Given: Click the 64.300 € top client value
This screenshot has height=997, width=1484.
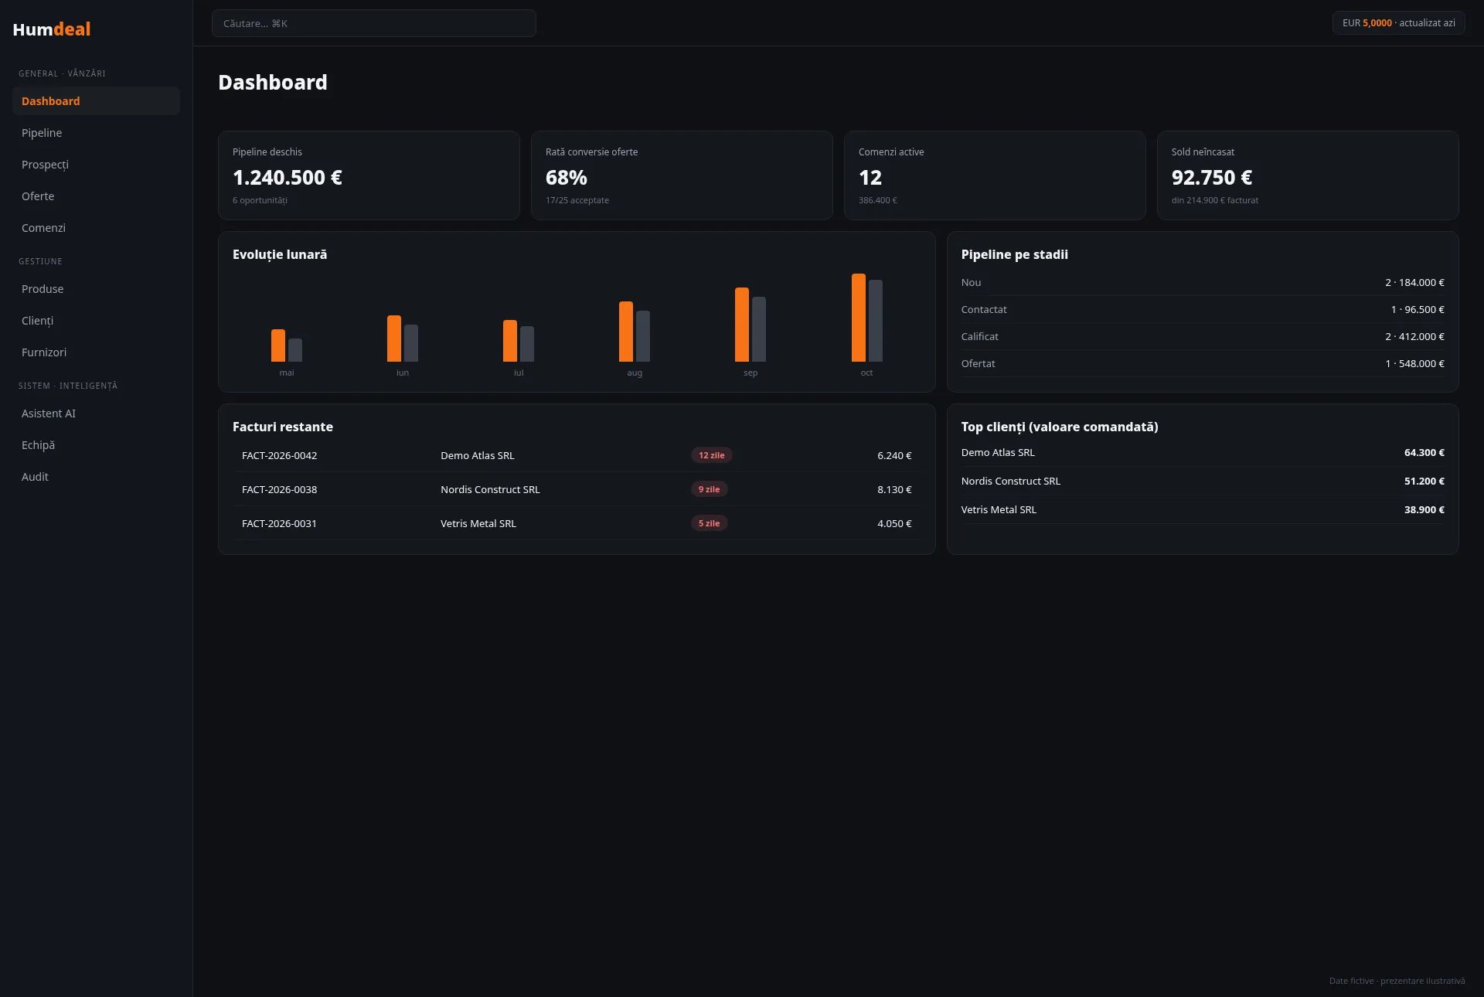Looking at the screenshot, I should [x=1424, y=453].
